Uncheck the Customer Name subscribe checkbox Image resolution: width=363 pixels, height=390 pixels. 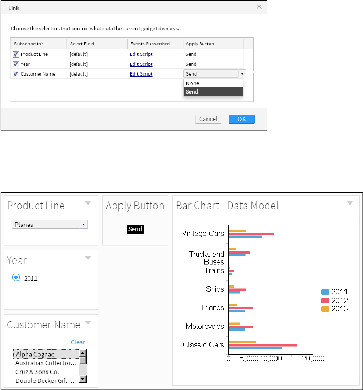[x=16, y=74]
